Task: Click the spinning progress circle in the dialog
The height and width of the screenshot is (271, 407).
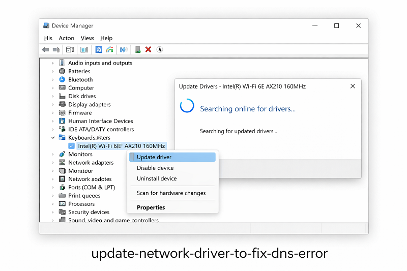Action: (187, 106)
